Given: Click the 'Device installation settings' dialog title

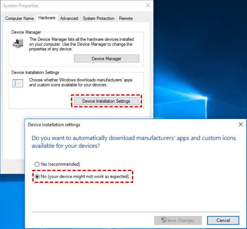Looking at the screenshot, I should click(54, 125).
